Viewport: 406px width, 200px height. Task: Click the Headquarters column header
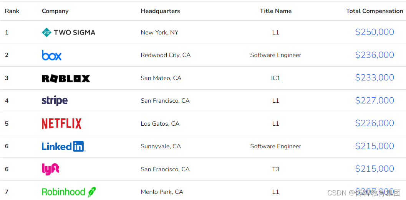click(160, 11)
